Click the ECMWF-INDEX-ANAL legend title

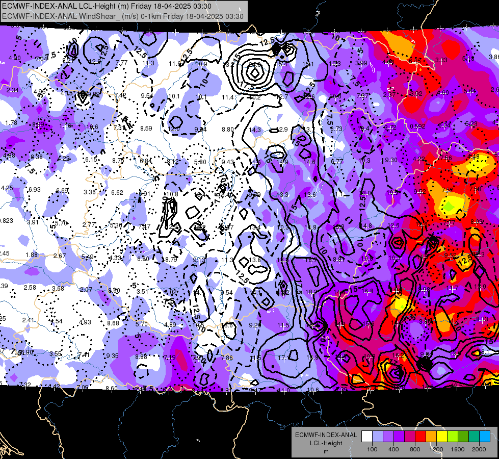tap(326, 435)
